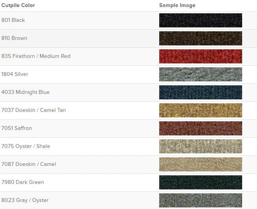Choose the Firethorn Medium Red swatch
257x209 pixels.
click(x=200, y=56)
